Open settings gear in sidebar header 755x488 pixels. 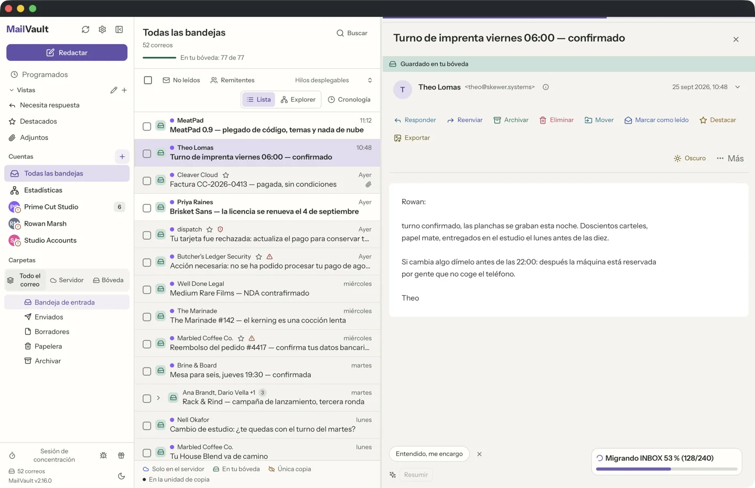pyautogui.click(x=102, y=29)
